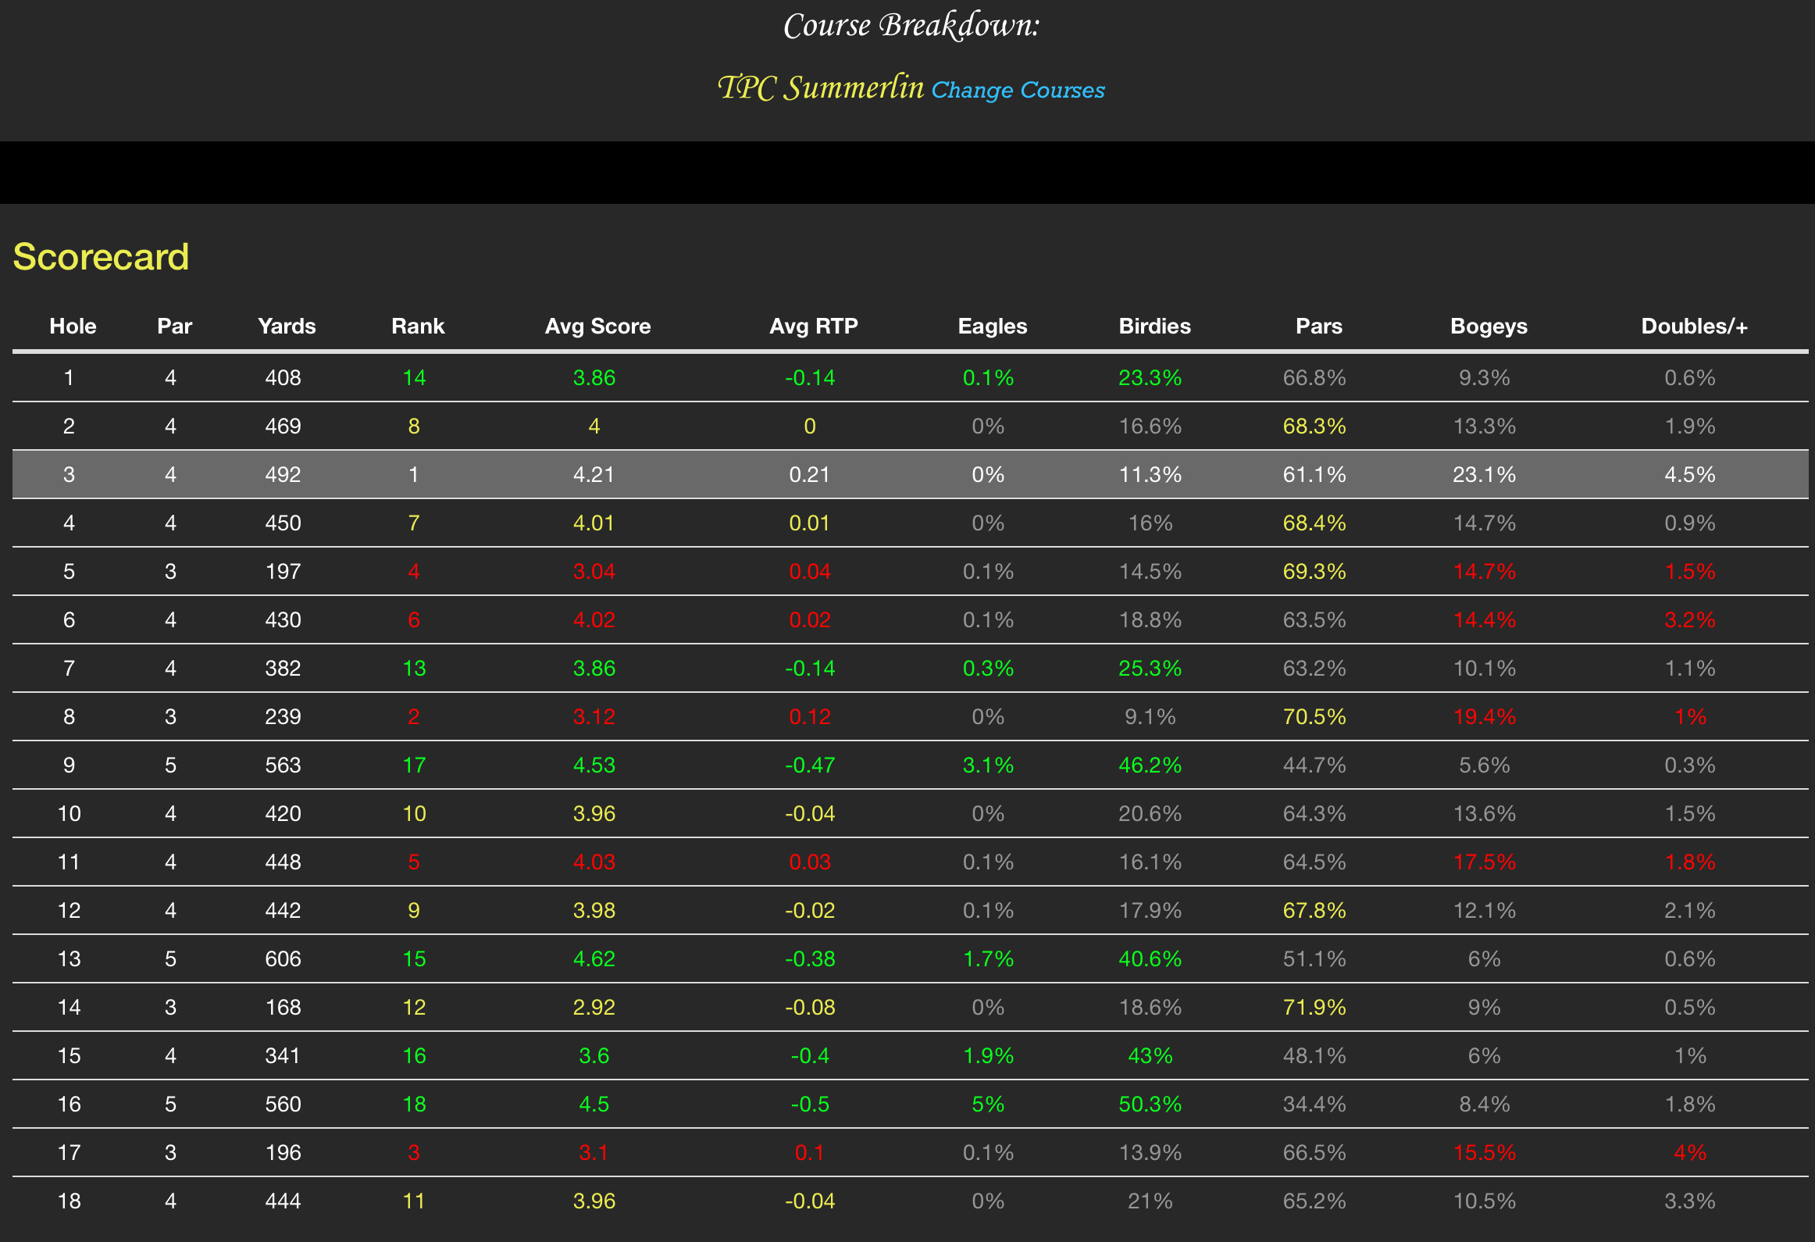Click the TPC Summerlin course title
The height and width of the screenshot is (1242, 1815).
(820, 87)
